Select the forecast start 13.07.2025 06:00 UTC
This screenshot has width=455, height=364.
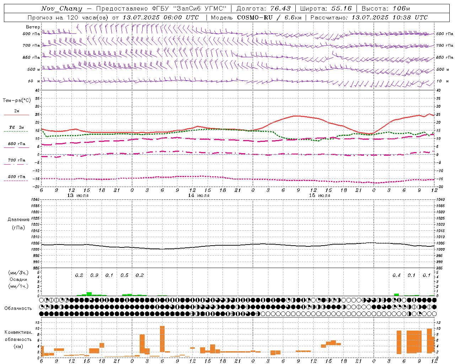pos(161,17)
